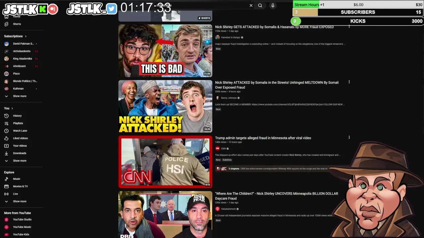The height and width of the screenshot is (238, 424).
Task: Expand Show more under Explore
Action: point(20,201)
